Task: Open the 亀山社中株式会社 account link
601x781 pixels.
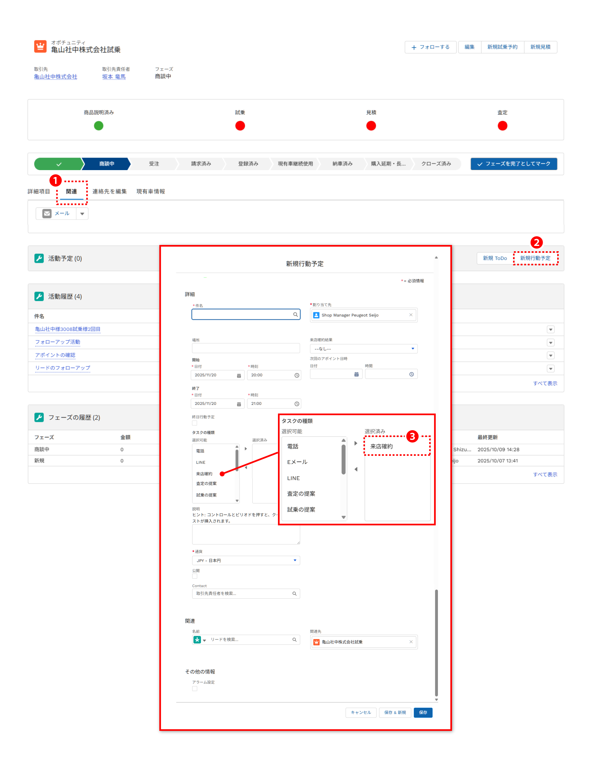Action: click(x=55, y=76)
